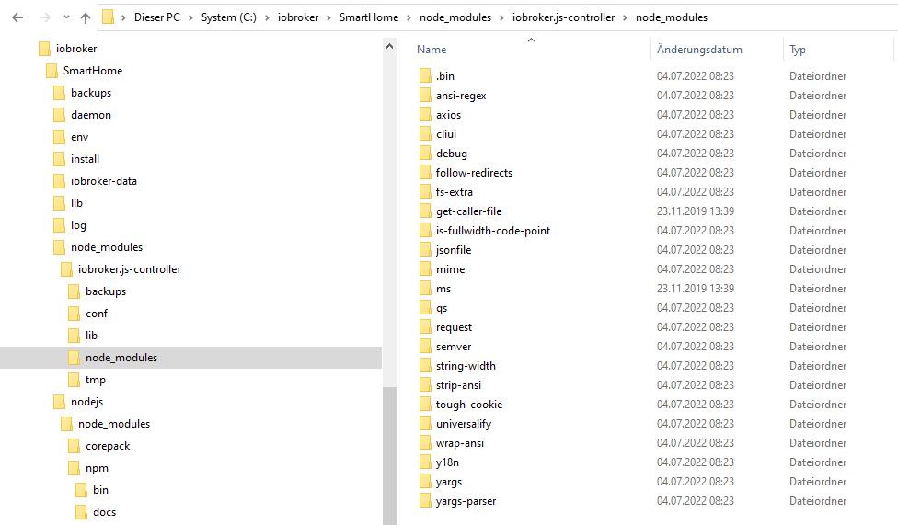The image size is (898, 525).
Task: Click the .bin folder icon
Action: pos(425,75)
